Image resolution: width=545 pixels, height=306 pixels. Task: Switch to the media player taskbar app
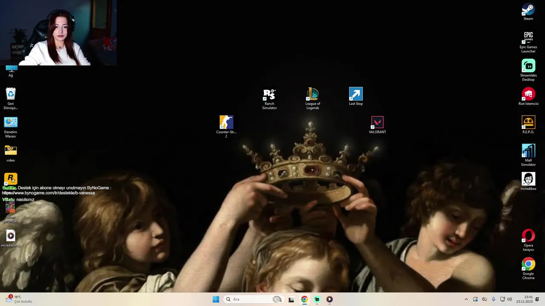[x=330, y=299]
